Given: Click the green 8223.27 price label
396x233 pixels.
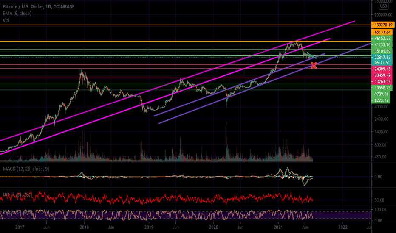Looking at the screenshot, I should click(x=381, y=100).
